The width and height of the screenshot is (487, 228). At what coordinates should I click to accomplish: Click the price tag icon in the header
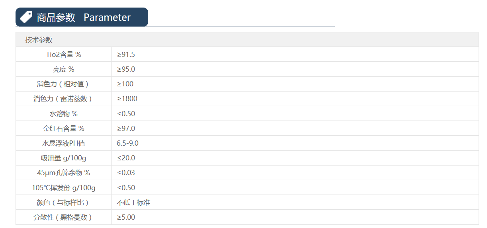pos(26,17)
